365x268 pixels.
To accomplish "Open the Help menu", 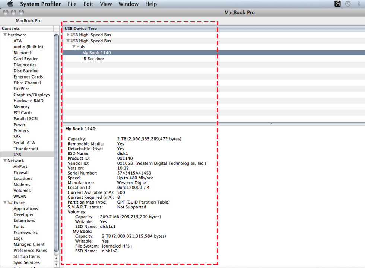I will point(151,4).
